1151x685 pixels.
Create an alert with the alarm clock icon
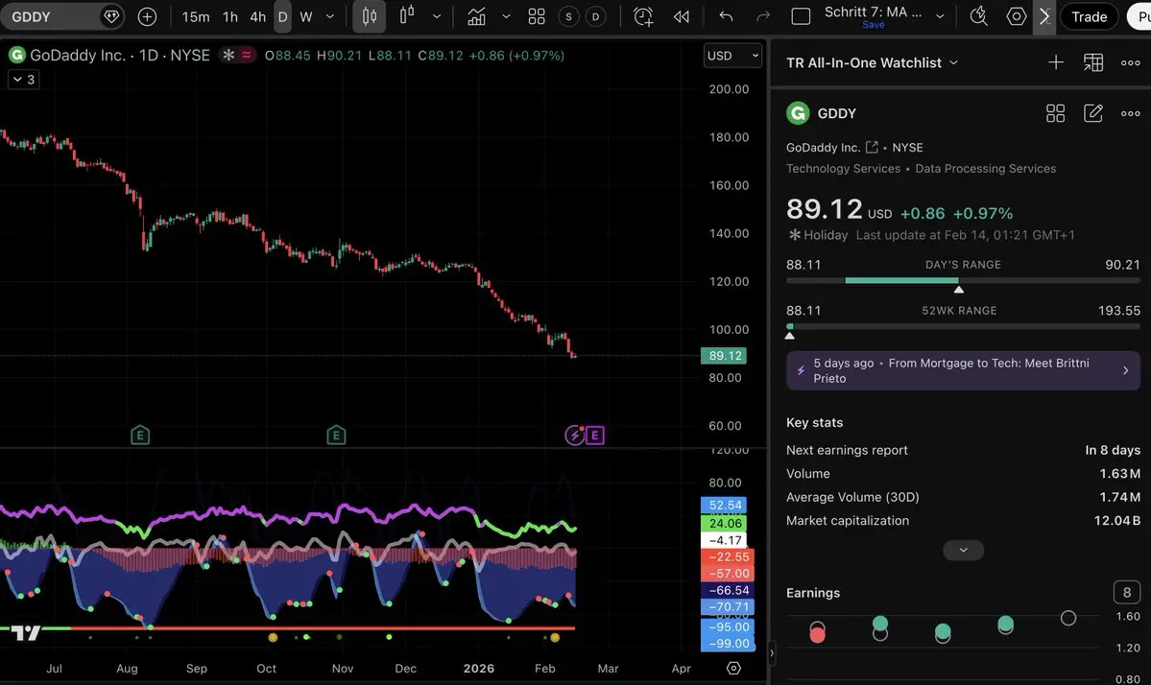[x=643, y=16]
